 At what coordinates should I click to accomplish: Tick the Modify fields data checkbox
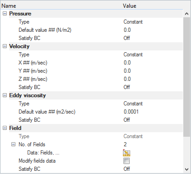127,161
